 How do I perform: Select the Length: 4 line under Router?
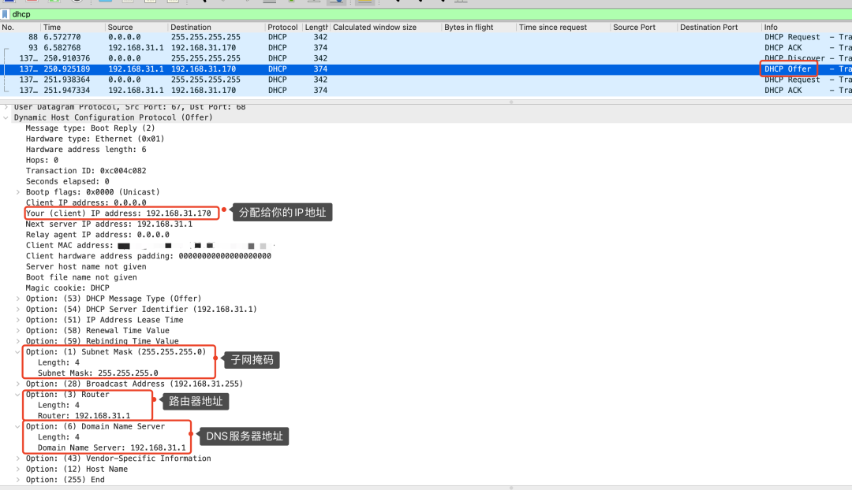(58, 406)
